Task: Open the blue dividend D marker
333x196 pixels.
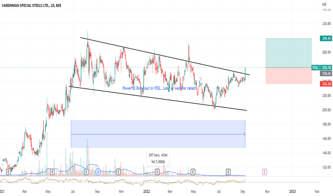Action: 98,172
